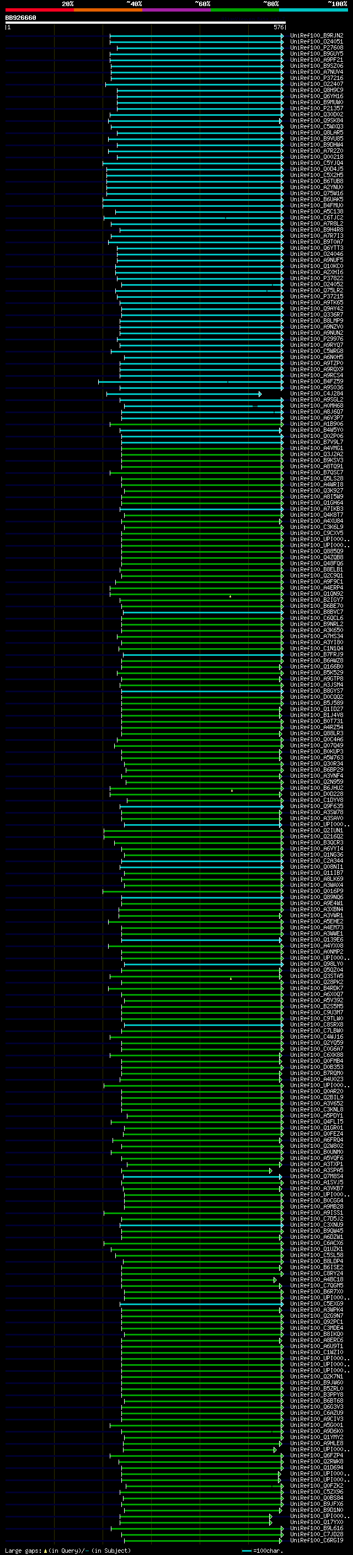
Task: Click the white query sequence ruler bar
Action: tap(146, 23)
